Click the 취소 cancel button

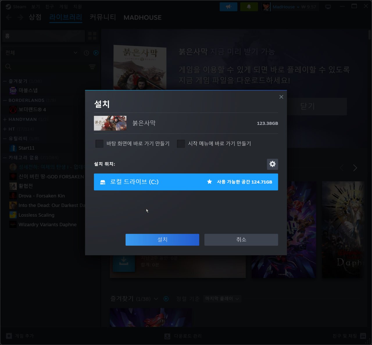point(241,240)
